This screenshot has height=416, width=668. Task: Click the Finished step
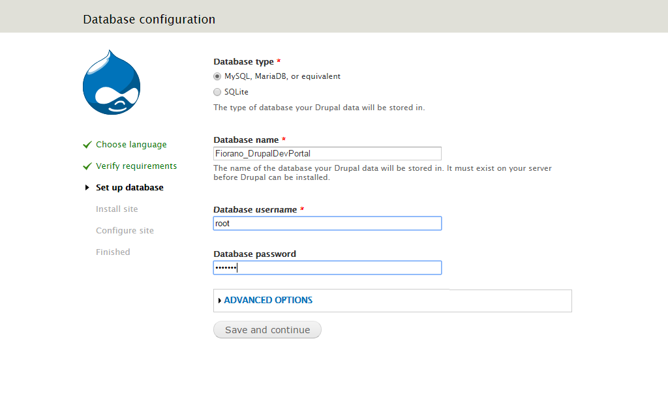point(113,252)
